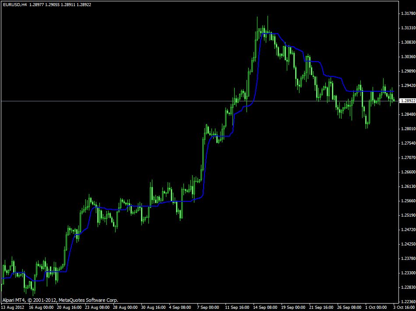Click price level 1.24250 on the axis
The image size is (416, 311).
click(x=408, y=244)
